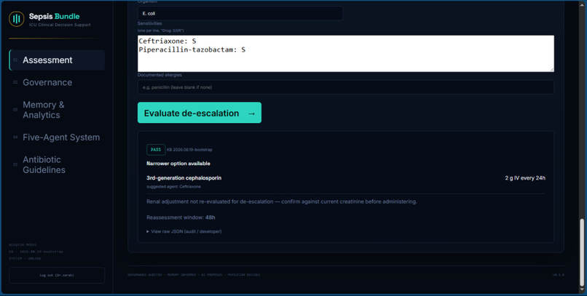Expand View raw JSON (audit / developer)
The width and height of the screenshot is (587, 296).
click(184, 231)
